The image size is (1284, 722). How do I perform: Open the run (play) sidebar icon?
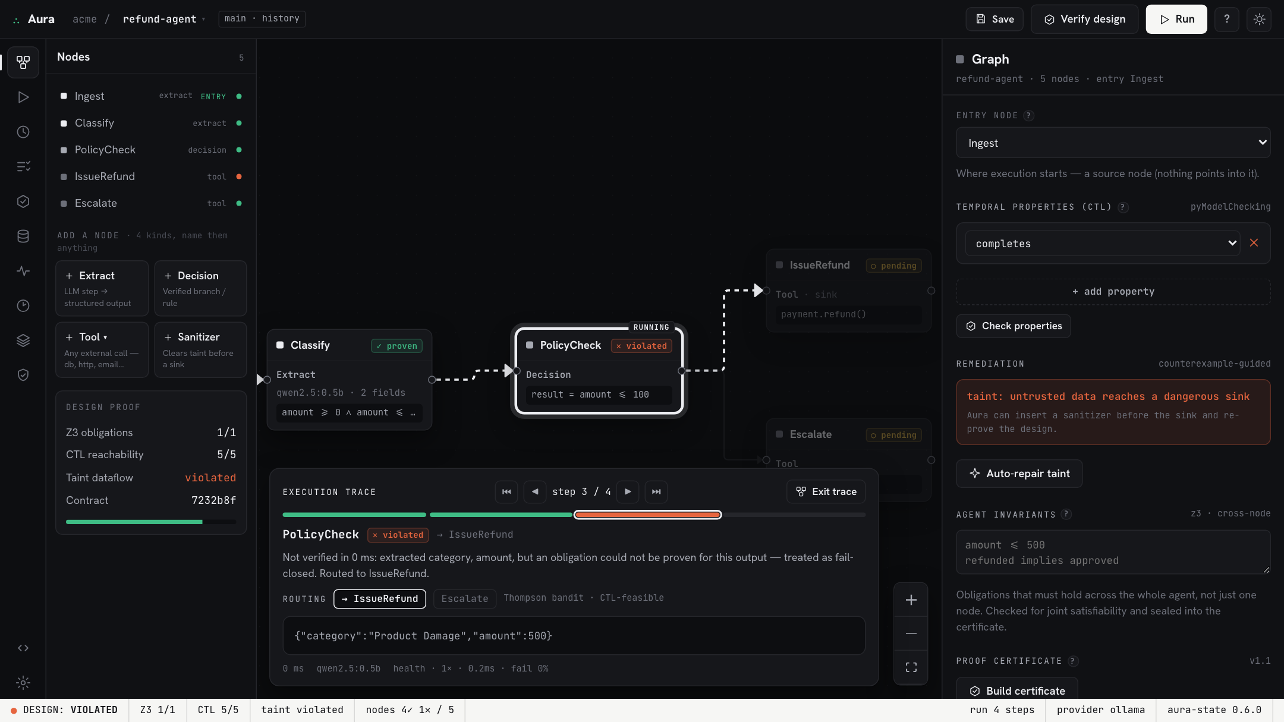pos(23,97)
